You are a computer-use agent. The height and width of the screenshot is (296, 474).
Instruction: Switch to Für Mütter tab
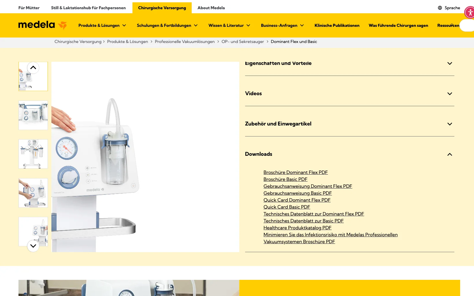pos(29,8)
